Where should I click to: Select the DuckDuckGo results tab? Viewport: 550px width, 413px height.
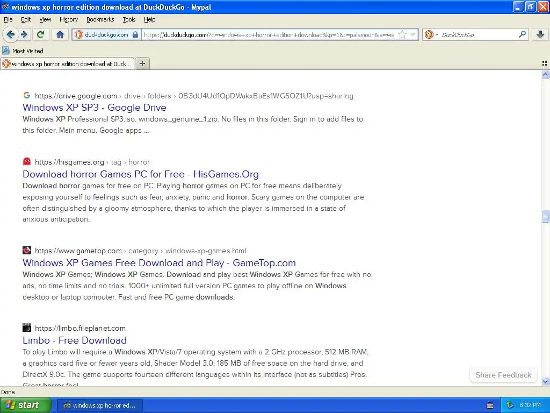pos(67,63)
